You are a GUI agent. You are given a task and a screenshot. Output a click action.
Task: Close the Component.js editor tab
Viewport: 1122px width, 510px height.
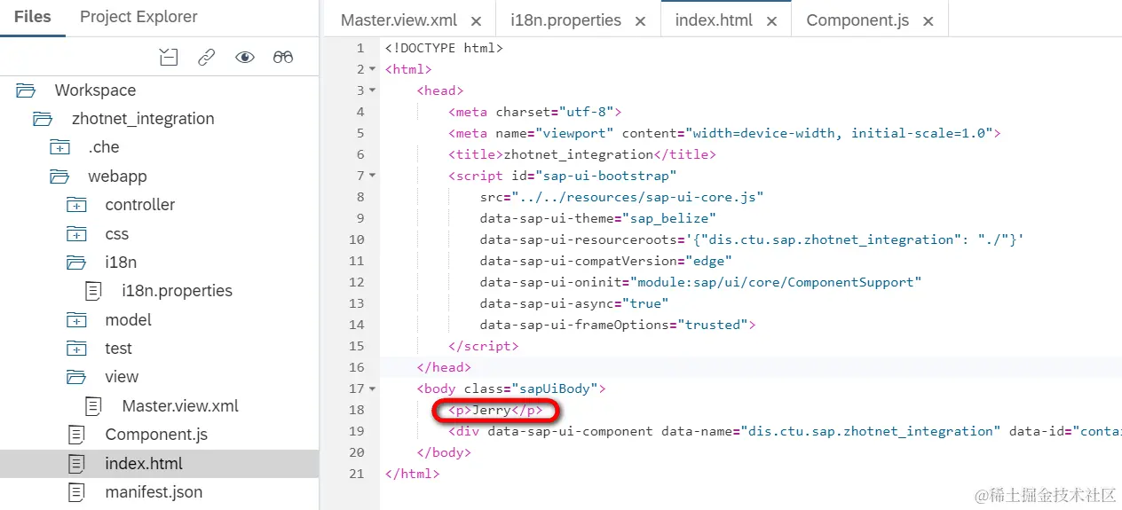[x=928, y=21]
